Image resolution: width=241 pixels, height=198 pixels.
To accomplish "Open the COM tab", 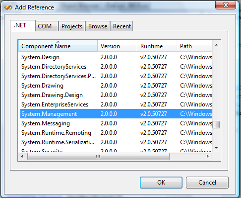I will (x=47, y=26).
